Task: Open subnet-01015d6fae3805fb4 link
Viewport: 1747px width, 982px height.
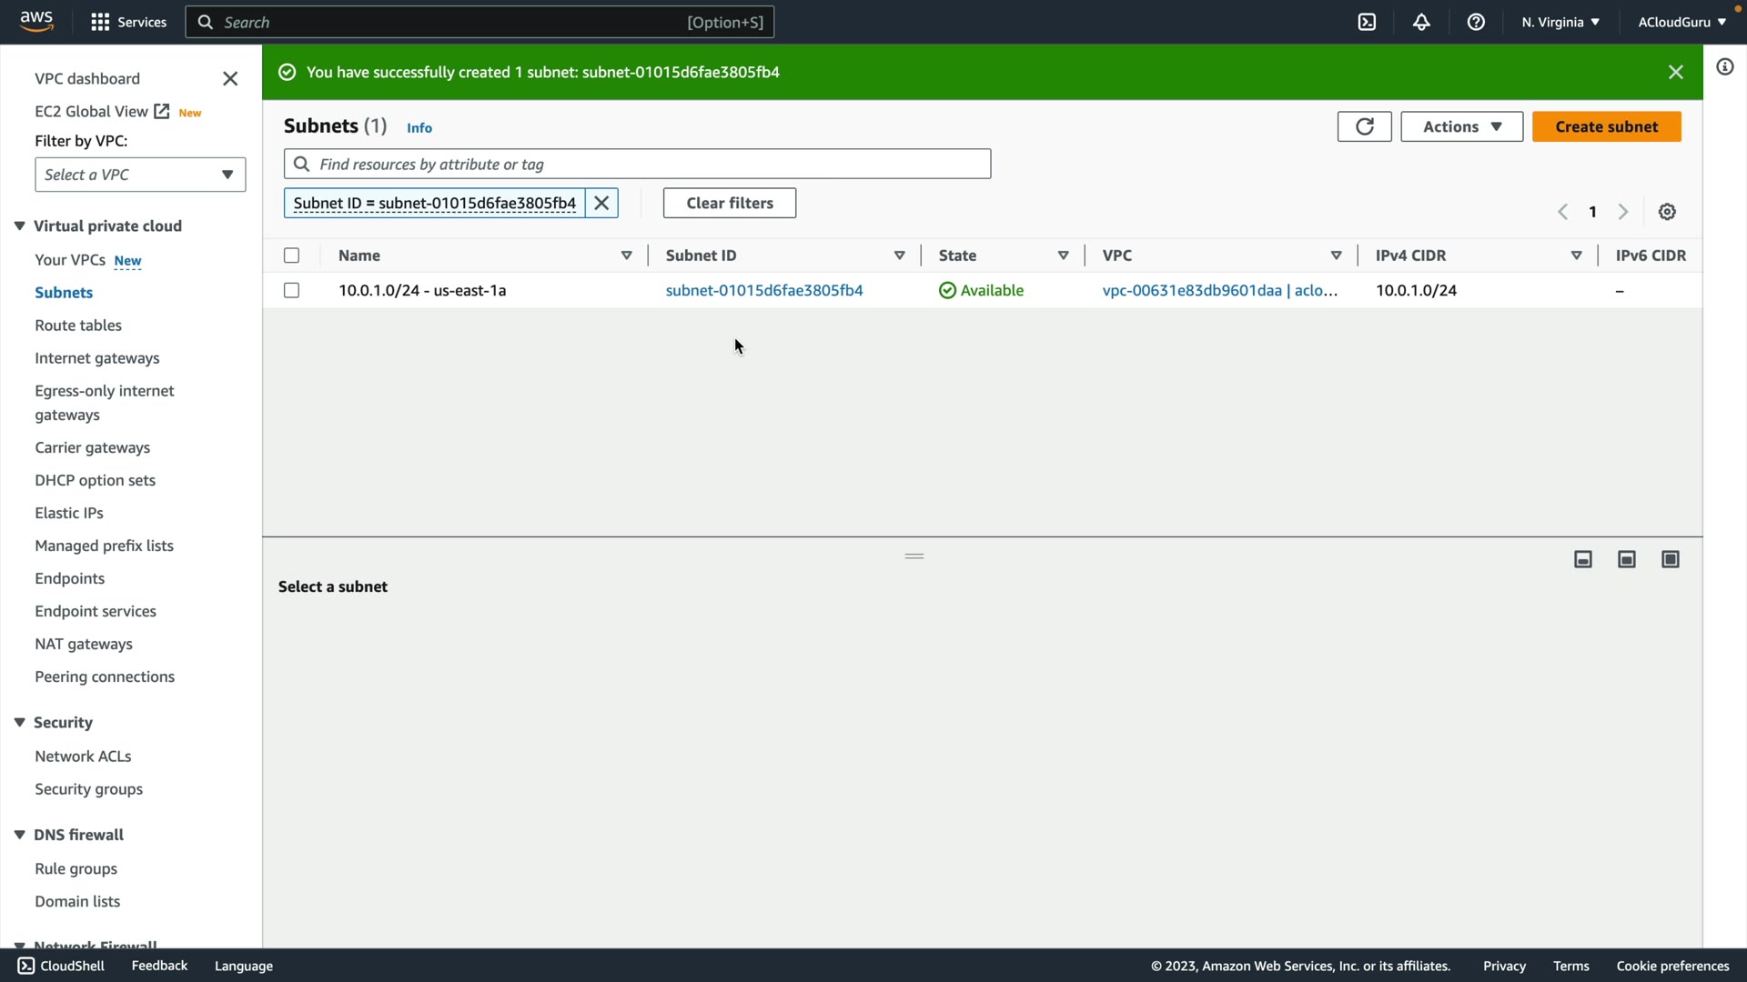Action: 764,290
